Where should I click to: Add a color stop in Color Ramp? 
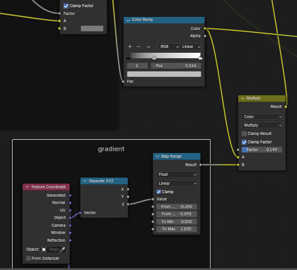click(130, 47)
